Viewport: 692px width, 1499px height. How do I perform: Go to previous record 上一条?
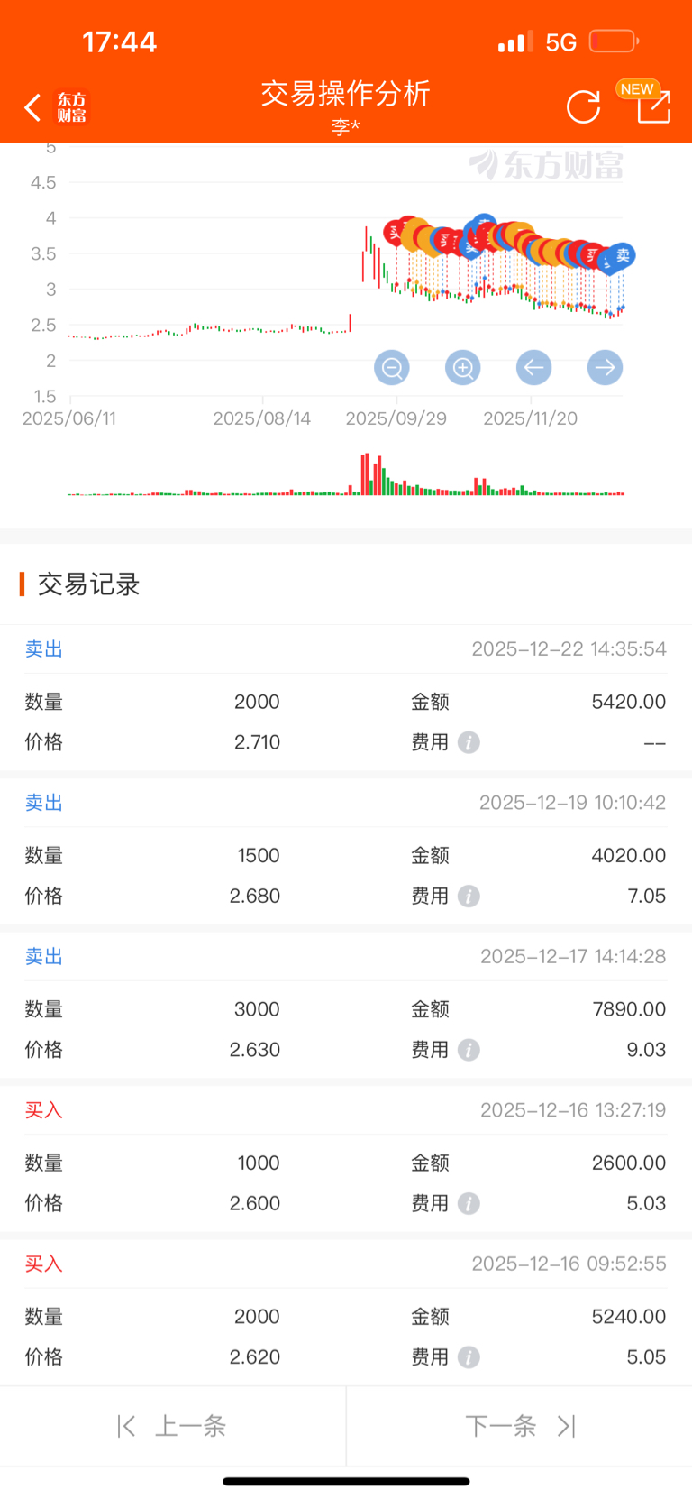[173, 1426]
